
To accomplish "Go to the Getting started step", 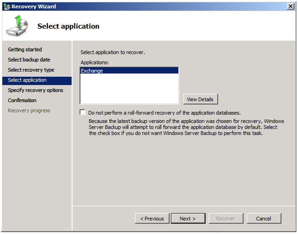I will tap(25, 50).
